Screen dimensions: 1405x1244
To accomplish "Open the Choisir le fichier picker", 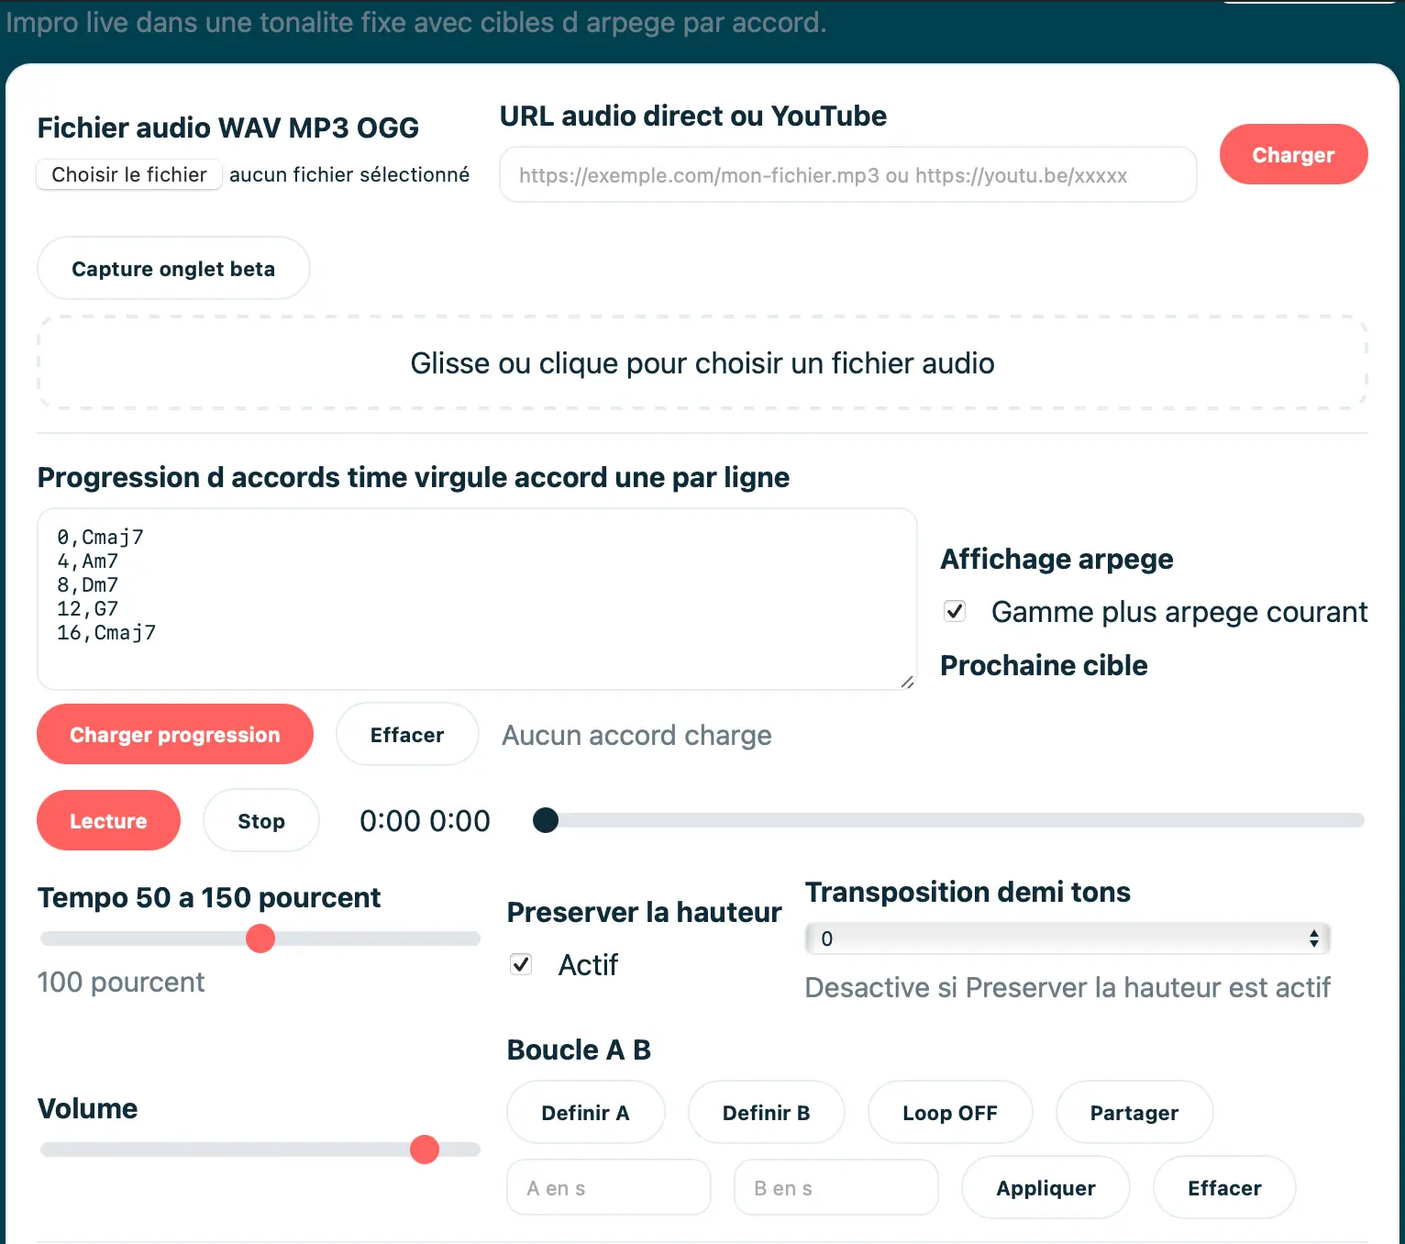I will 129,174.
